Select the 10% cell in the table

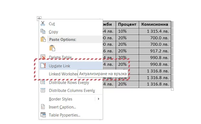(127, 31)
